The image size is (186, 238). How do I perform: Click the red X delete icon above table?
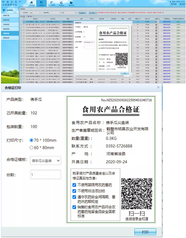[28, 16]
